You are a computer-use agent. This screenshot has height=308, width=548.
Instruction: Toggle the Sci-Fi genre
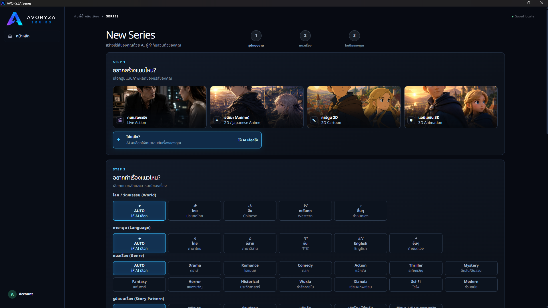(416, 284)
